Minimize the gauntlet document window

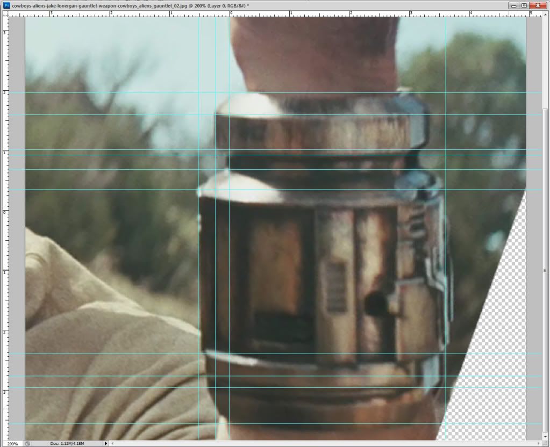point(514,5)
